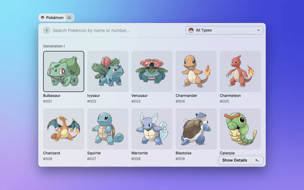Click the Pokéball icon in the Pokémon tab
Screen dimensions: 304x190
[x=43, y=18]
